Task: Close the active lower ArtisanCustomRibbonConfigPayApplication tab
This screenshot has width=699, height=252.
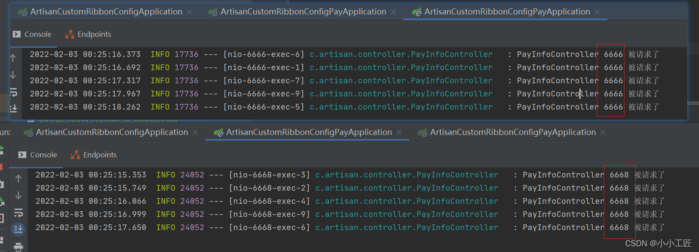Action: 399,132
